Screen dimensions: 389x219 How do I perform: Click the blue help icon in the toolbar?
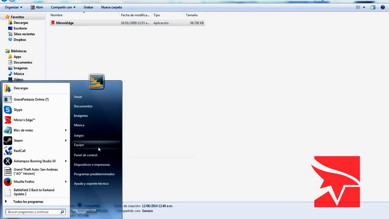pyautogui.click(x=383, y=7)
